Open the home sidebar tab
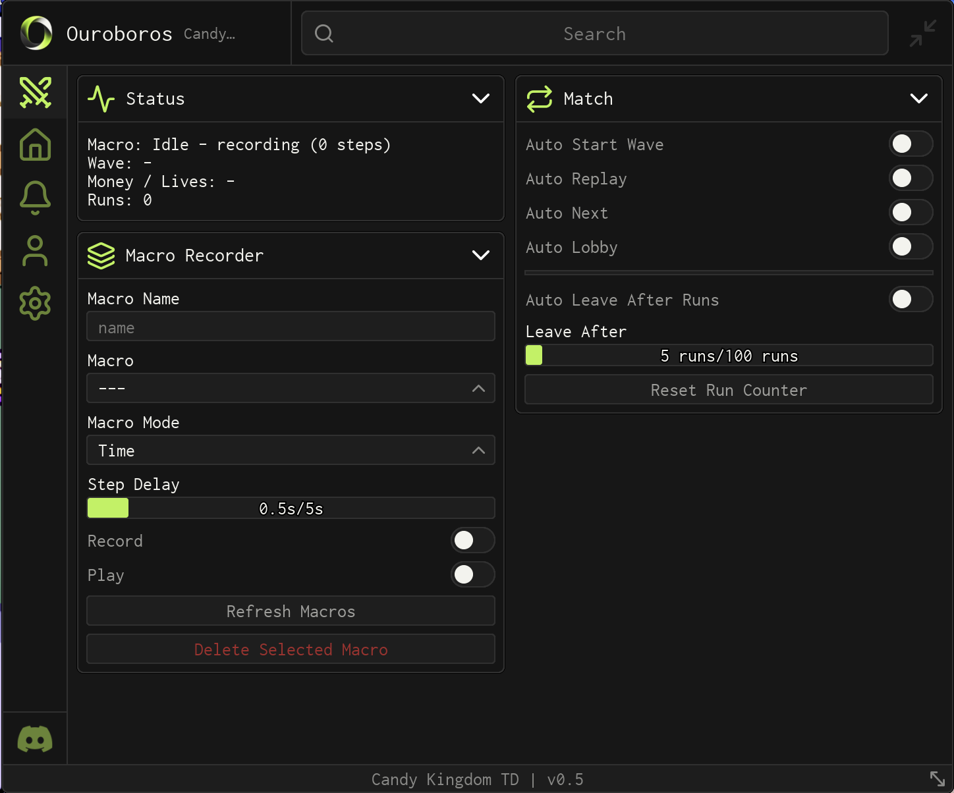The width and height of the screenshot is (954, 793). [x=35, y=145]
